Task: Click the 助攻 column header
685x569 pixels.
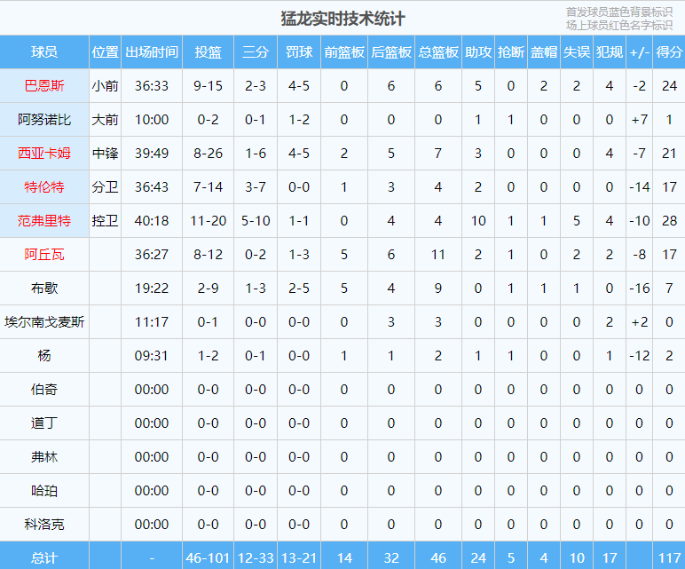Action: pos(478,52)
